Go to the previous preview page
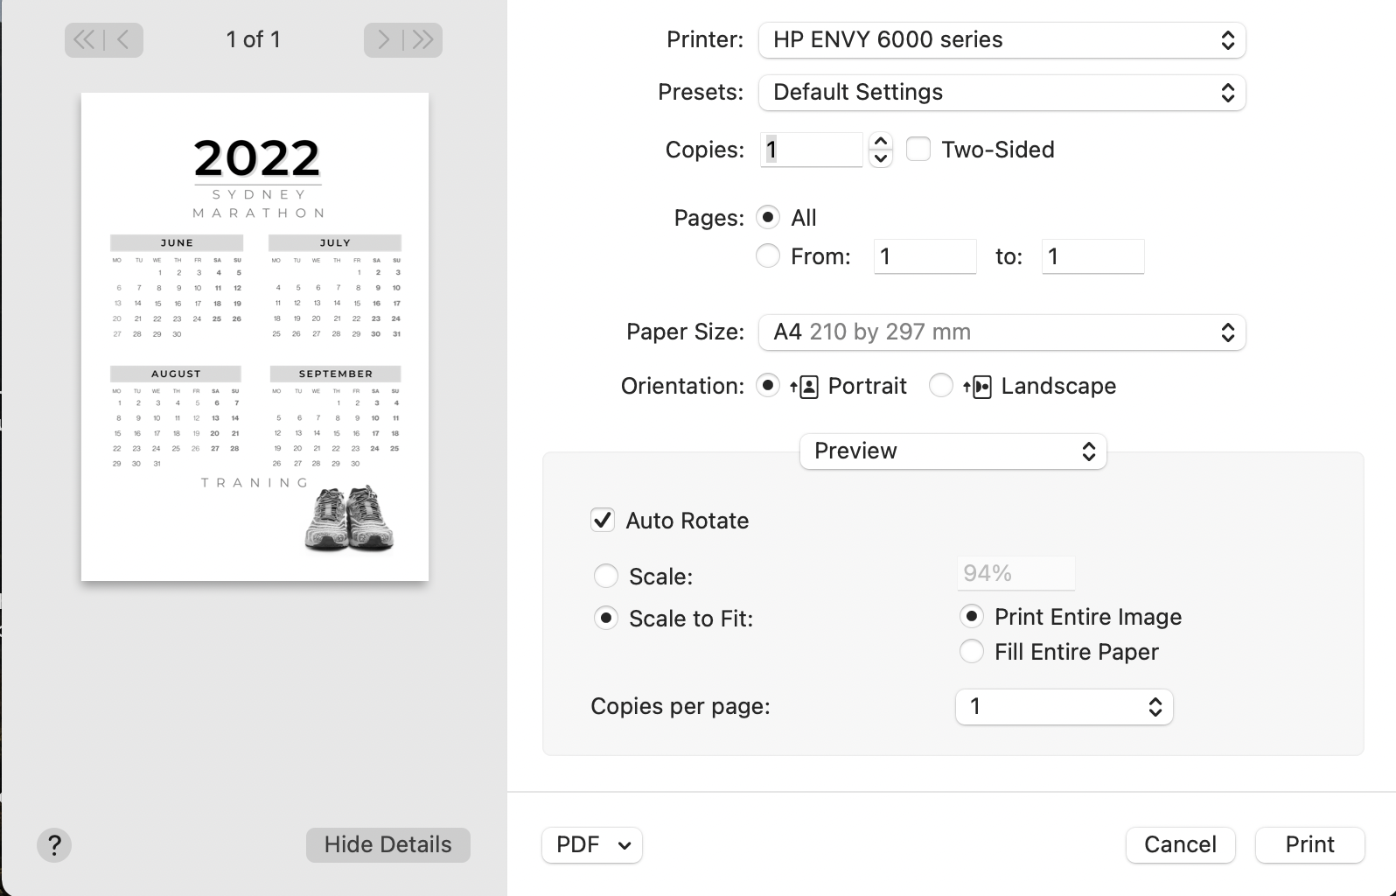This screenshot has width=1396, height=896. 123,39
